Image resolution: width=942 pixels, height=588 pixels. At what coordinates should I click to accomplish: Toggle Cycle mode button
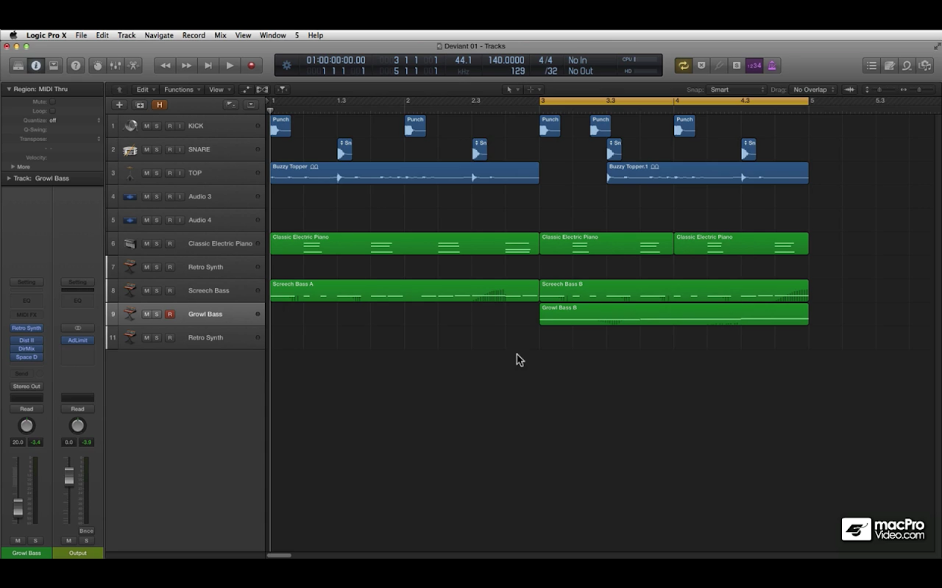pyautogui.click(x=683, y=65)
